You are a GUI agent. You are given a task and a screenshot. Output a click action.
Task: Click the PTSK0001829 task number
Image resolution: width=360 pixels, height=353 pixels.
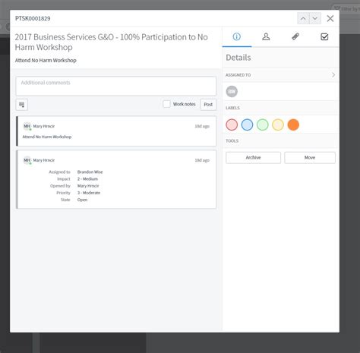33,18
